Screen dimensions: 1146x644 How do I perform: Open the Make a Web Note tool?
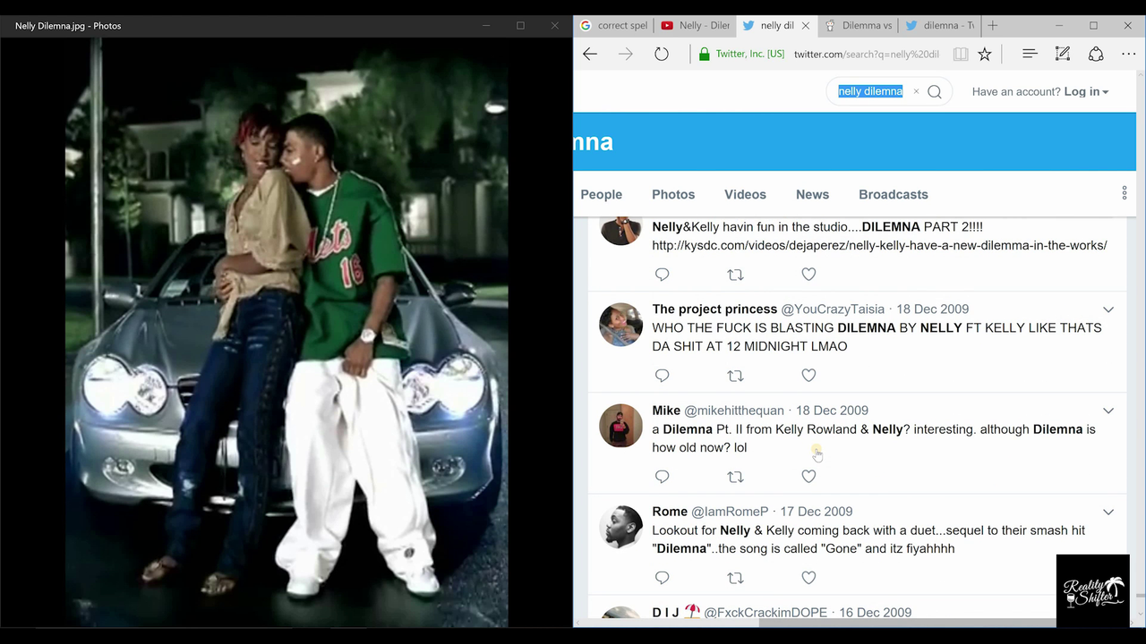click(1063, 55)
